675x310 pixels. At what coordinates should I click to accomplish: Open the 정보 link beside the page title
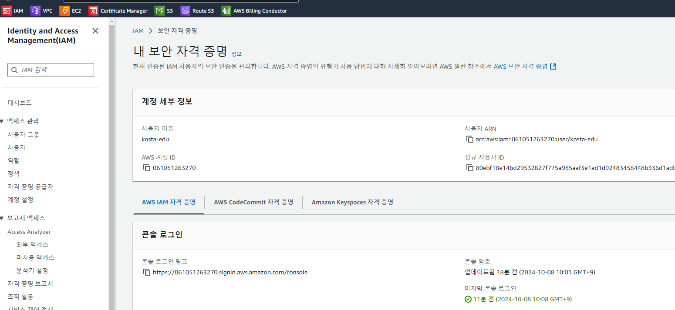pos(236,53)
